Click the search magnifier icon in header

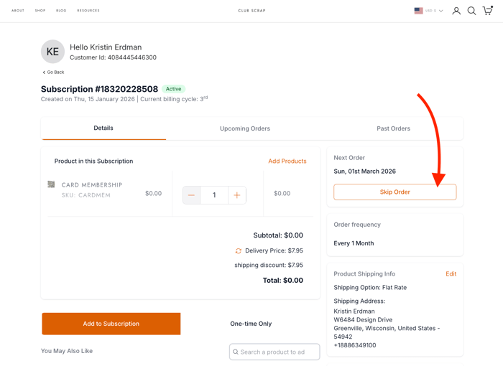pyautogui.click(x=472, y=11)
